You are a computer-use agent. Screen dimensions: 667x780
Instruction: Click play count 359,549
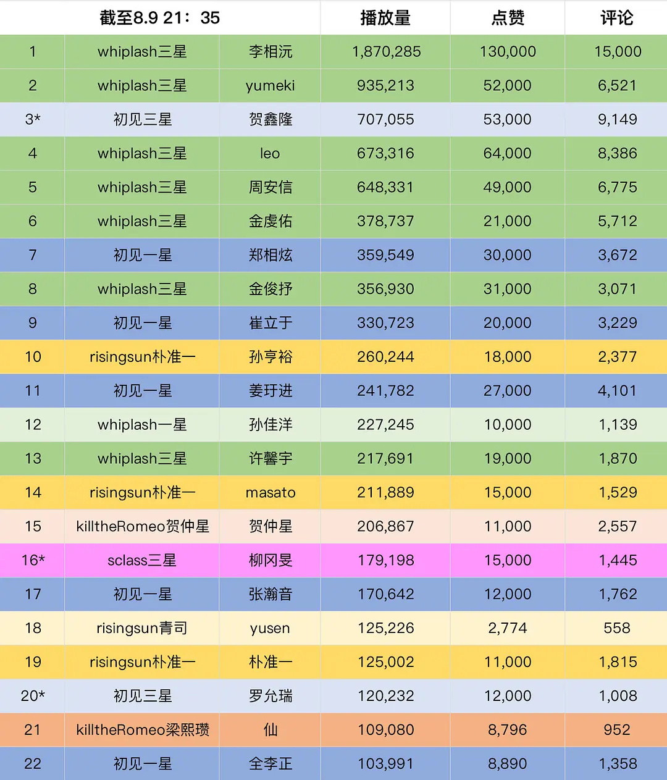(x=385, y=256)
